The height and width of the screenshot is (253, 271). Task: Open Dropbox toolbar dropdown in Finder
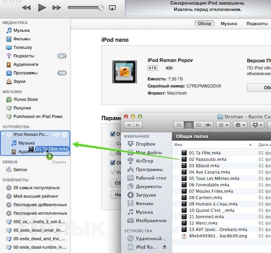(257, 125)
